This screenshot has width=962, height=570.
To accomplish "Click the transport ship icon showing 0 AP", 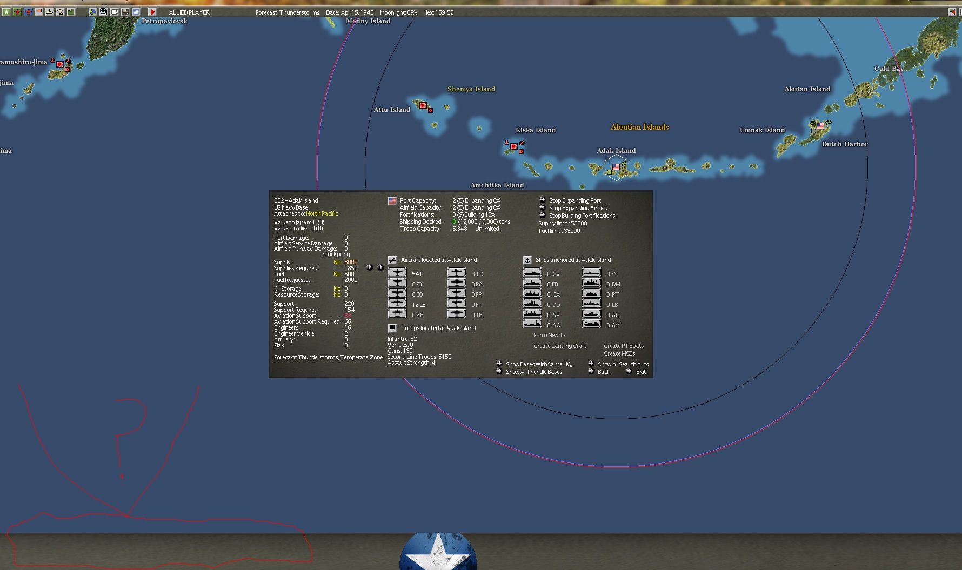I will 532,314.
